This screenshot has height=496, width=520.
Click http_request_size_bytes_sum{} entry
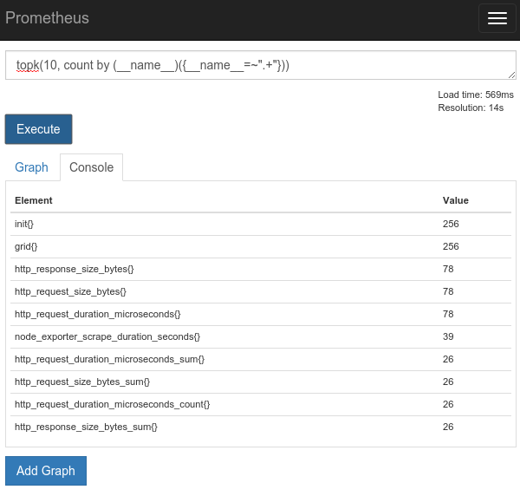[82, 382]
